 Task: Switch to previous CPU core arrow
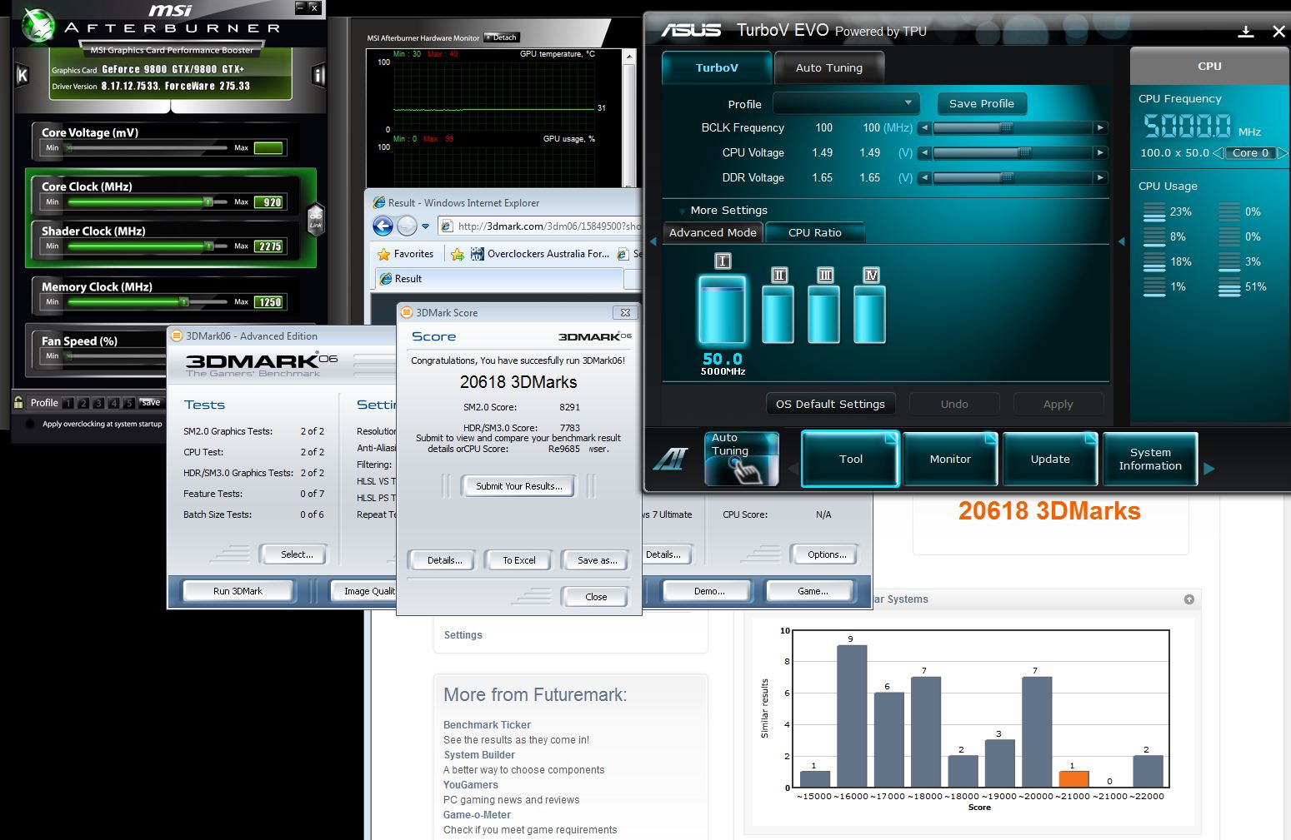point(1218,153)
